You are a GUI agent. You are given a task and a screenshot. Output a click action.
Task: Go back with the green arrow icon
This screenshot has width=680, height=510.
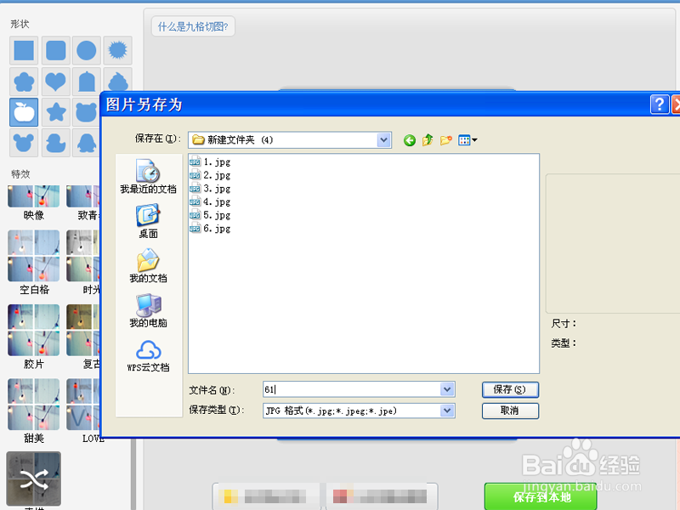[x=410, y=140]
